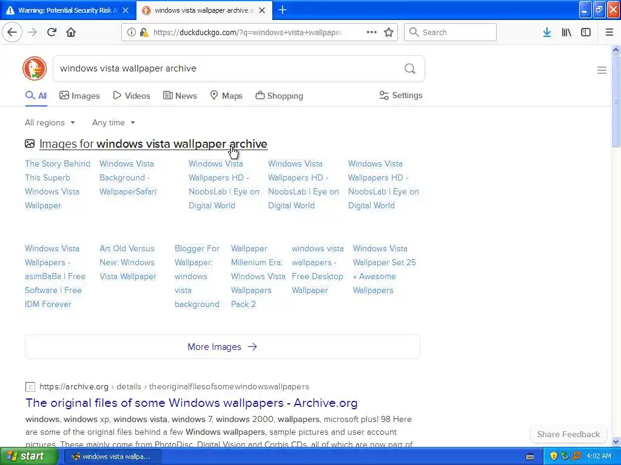621x465 pixels.
Task: Click the archive.org result URL breadcrumb
Action: click(x=174, y=387)
